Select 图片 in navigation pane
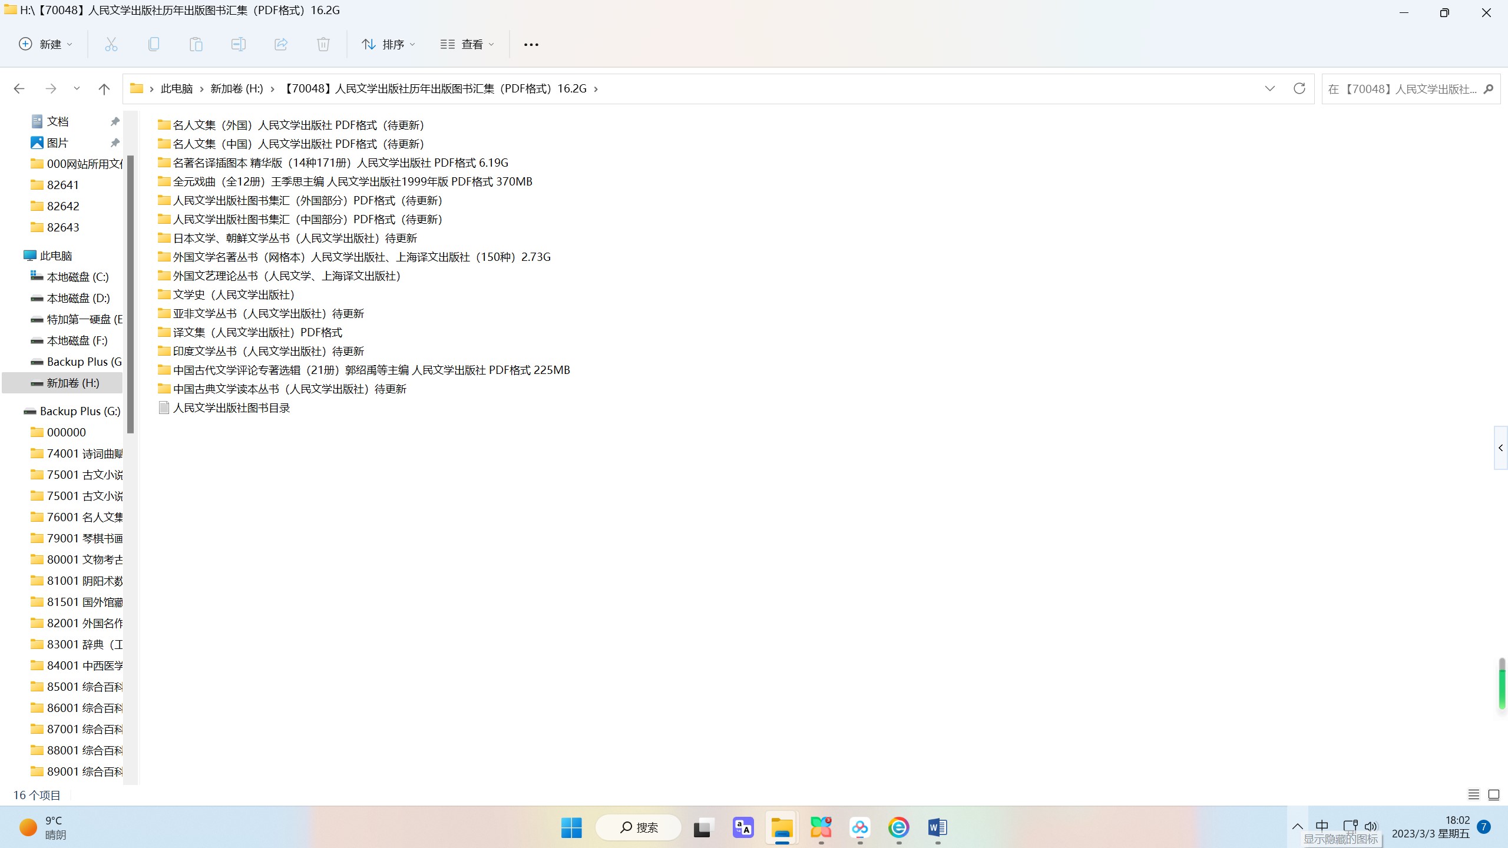The height and width of the screenshot is (848, 1508). click(58, 143)
